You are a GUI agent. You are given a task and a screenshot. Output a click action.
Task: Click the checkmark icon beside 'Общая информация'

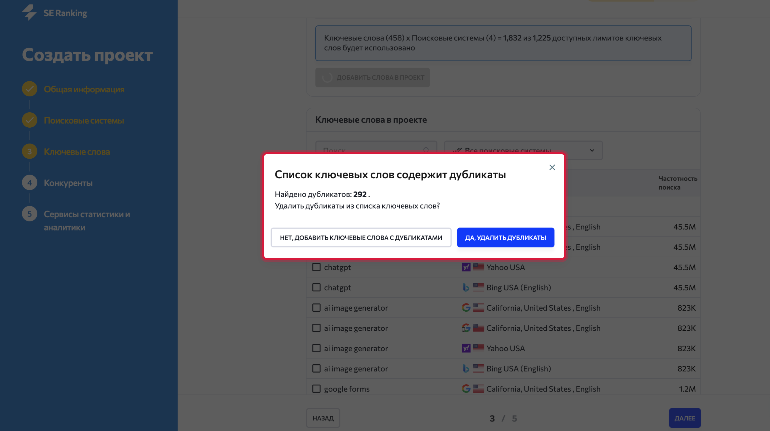(29, 89)
